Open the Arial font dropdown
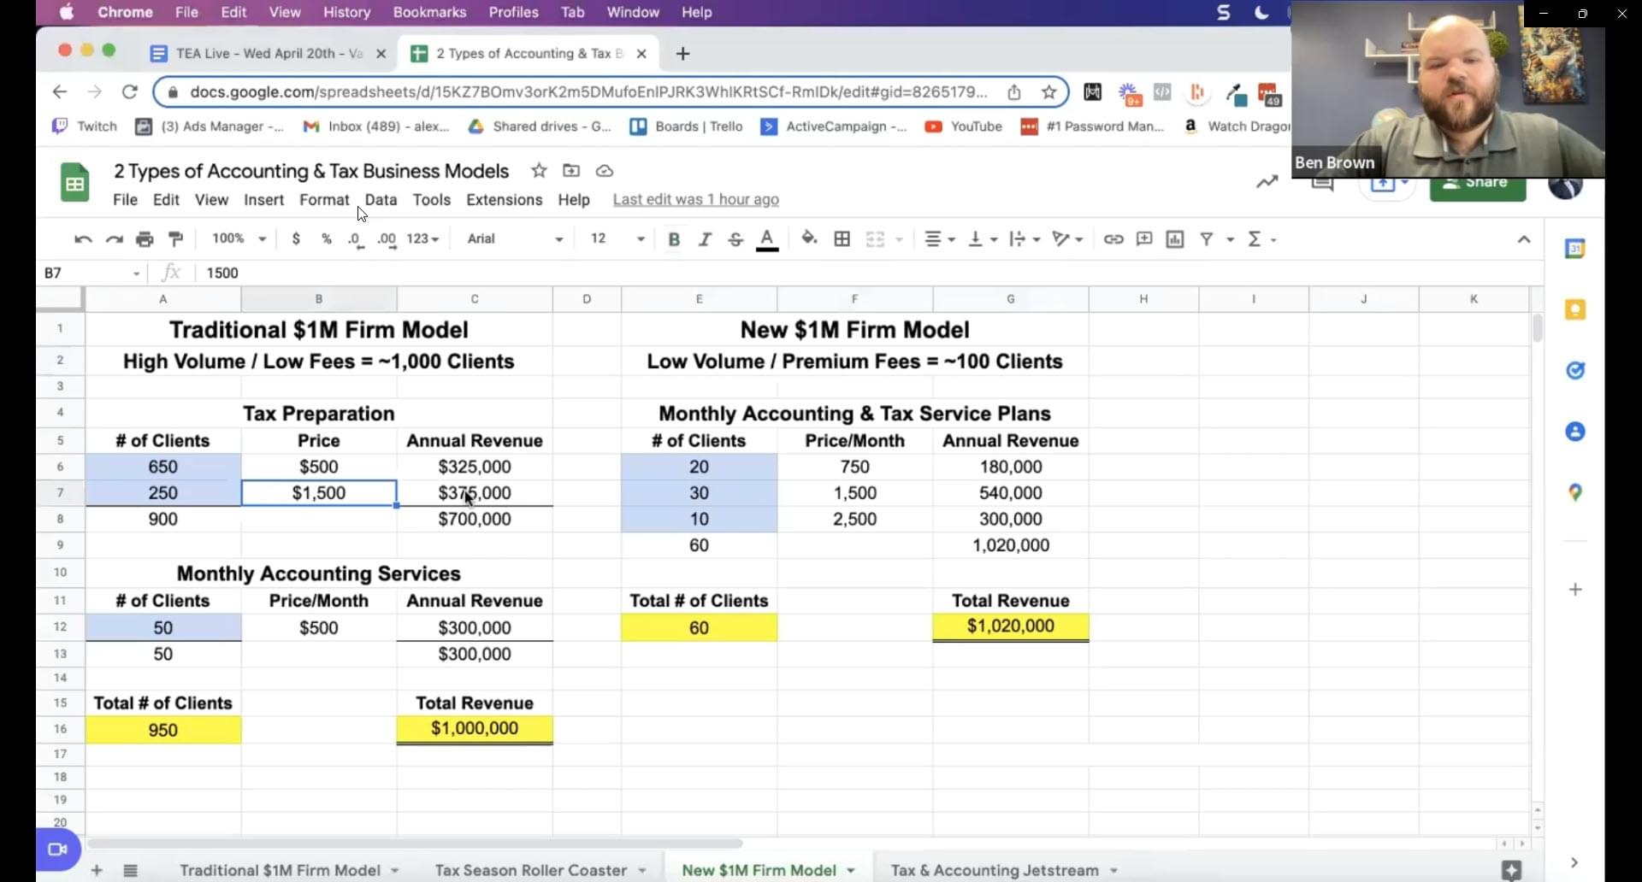This screenshot has height=882, width=1642. pos(514,239)
